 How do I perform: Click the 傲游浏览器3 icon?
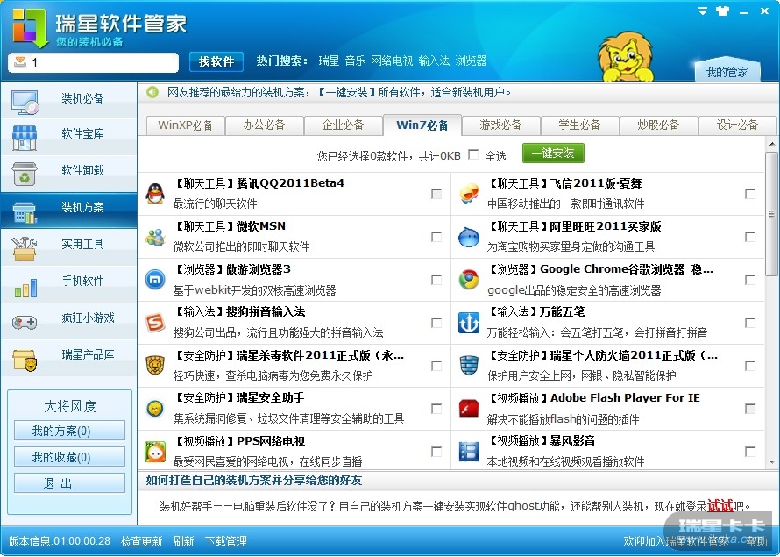[155, 280]
